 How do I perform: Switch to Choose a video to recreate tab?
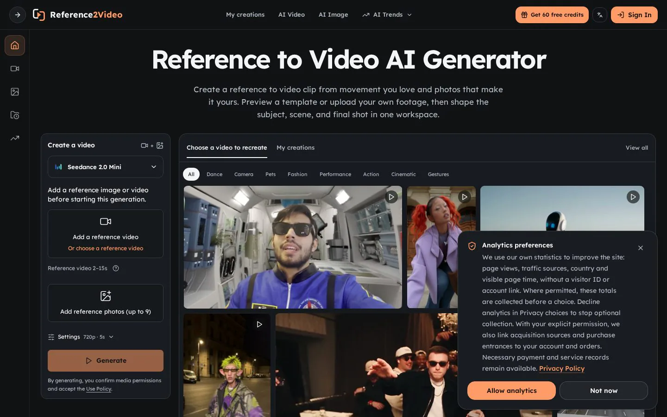pos(227,148)
